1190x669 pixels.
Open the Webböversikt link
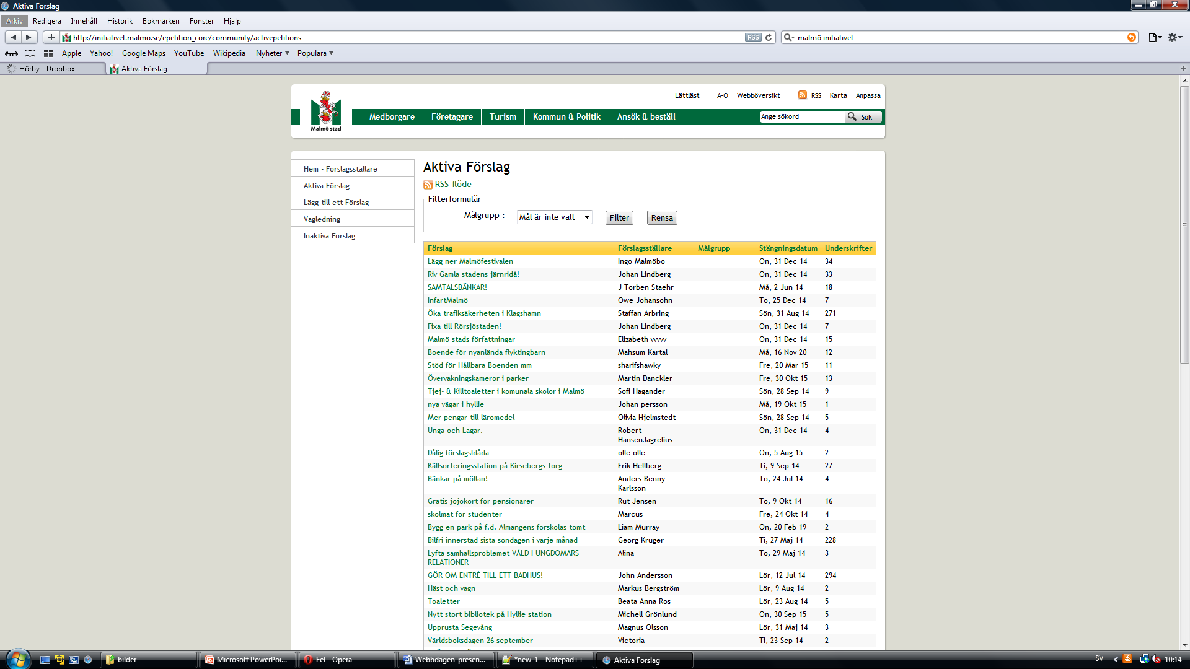click(758, 95)
